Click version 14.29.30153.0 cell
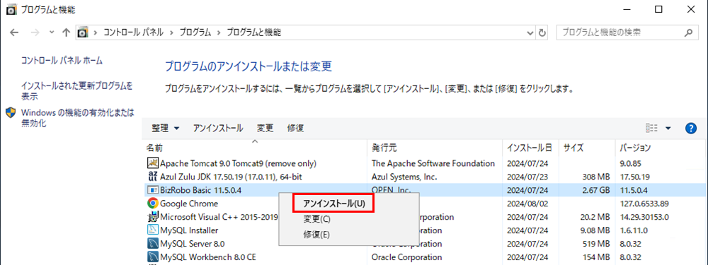 coord(644,217)
